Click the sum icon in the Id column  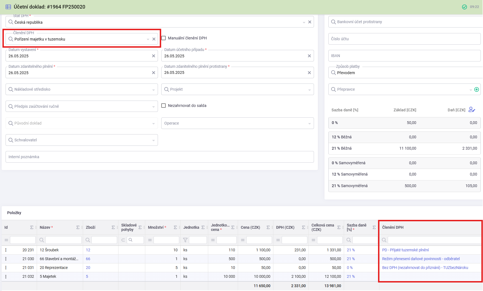(x=32, y=227)
